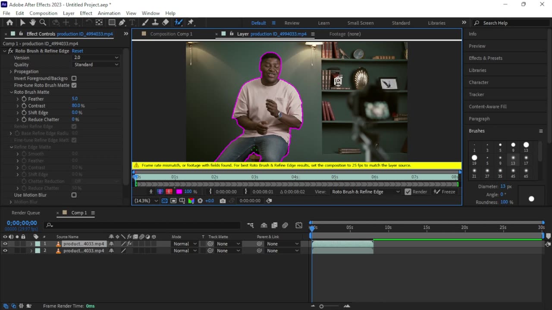This screenshot has height=310, width=552.
Task: Select the Eraser tool
Action: [165, 23]
